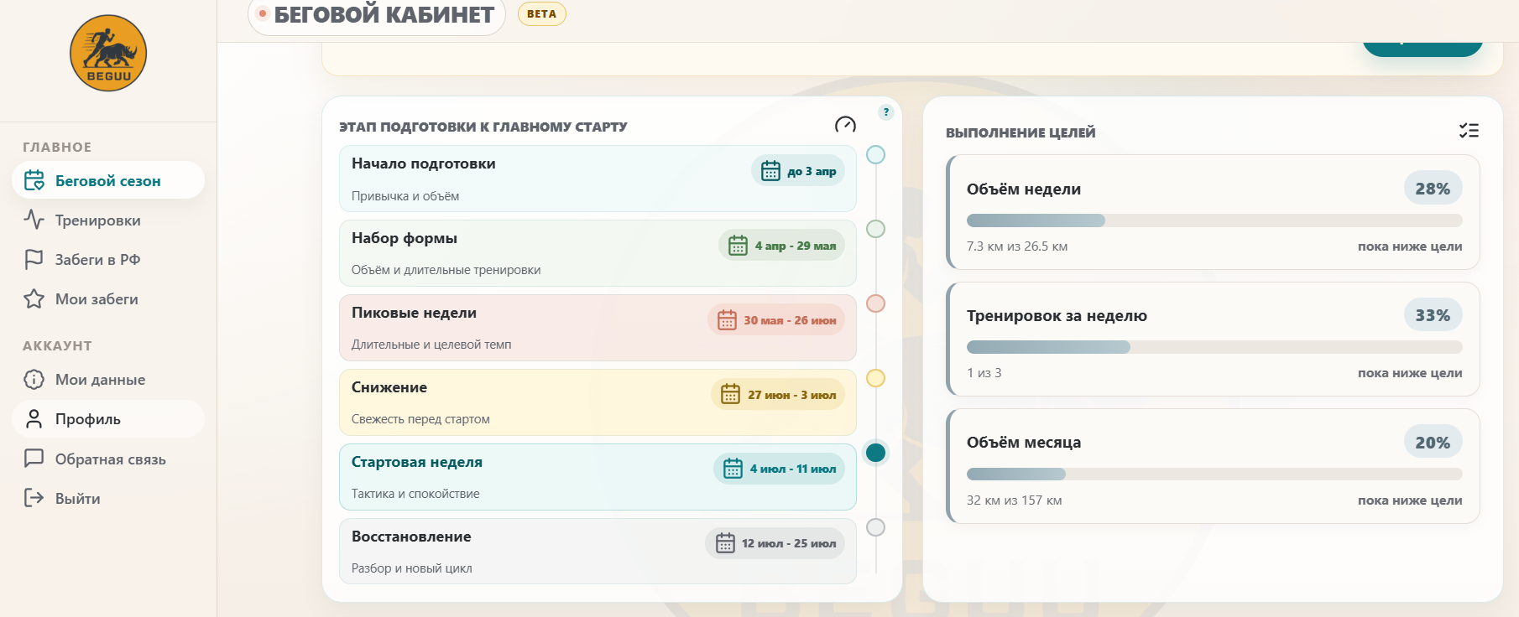Click the chat bubble icon beside Обратная связь
Viewport: 1519px width, 617px height.
point(34,459)
